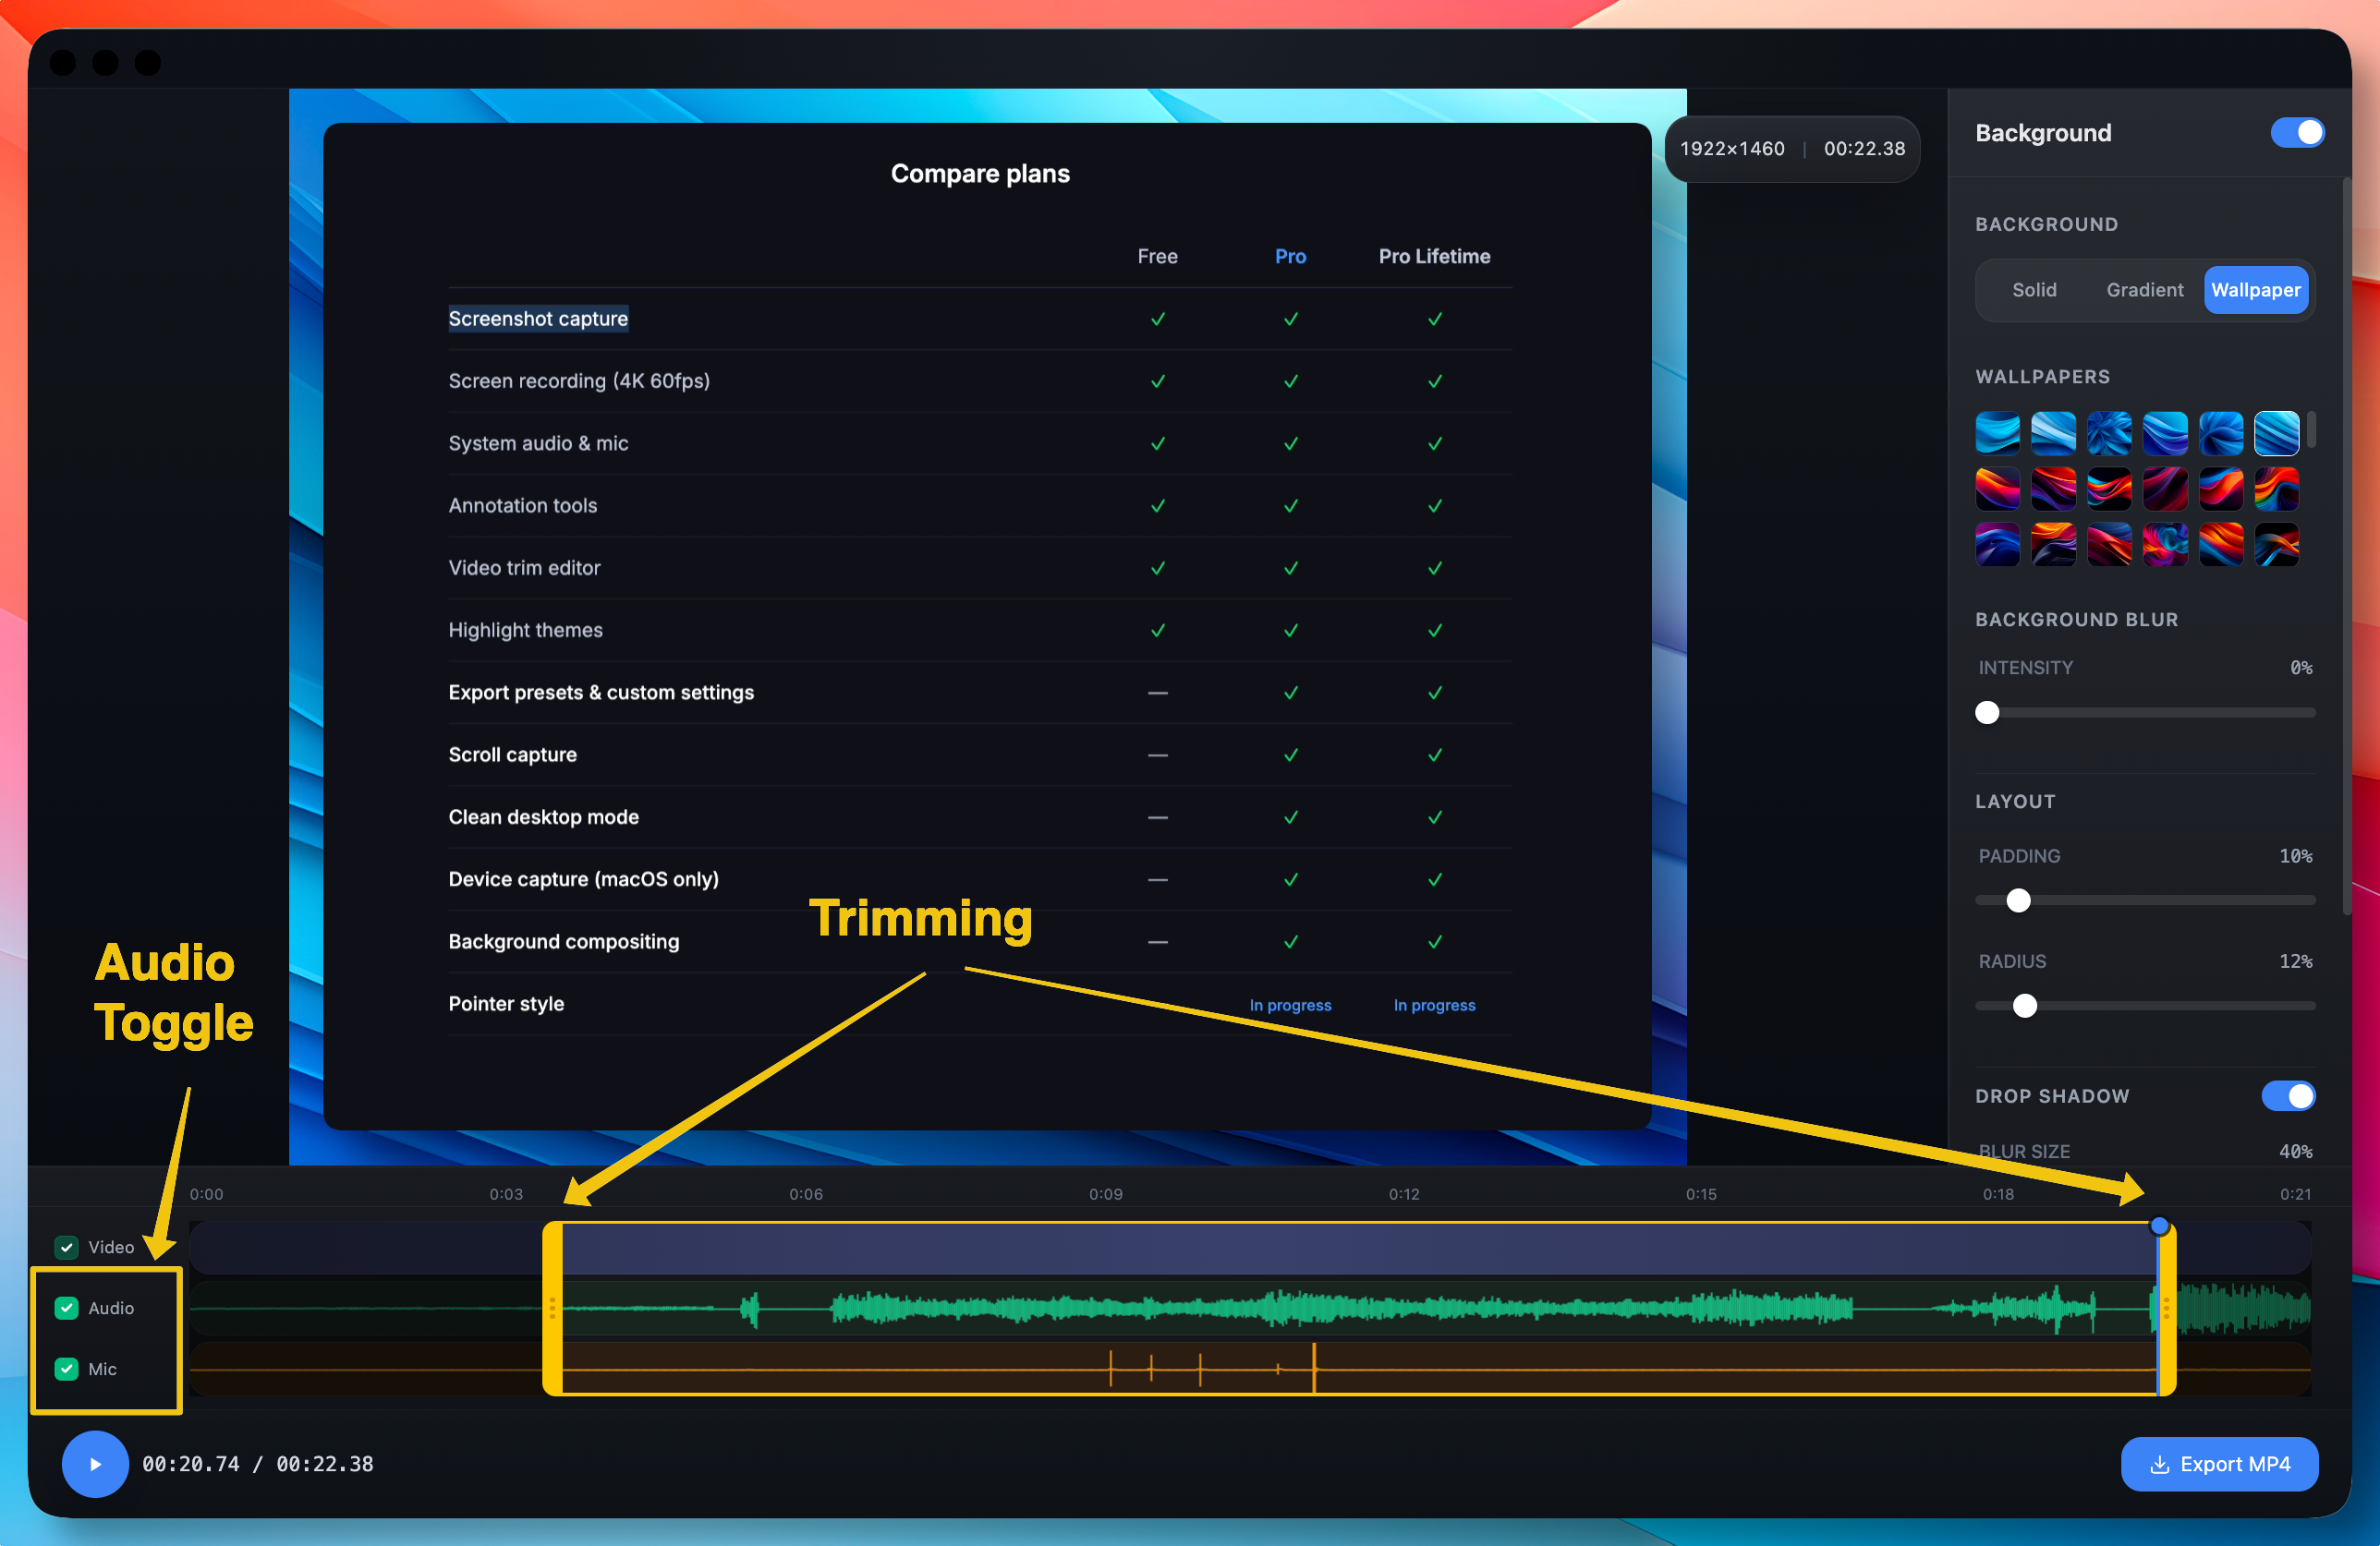Click the blue playhead marker on timeline
This screenshot has height=1546, width=2380.
coord(2159,1226)
